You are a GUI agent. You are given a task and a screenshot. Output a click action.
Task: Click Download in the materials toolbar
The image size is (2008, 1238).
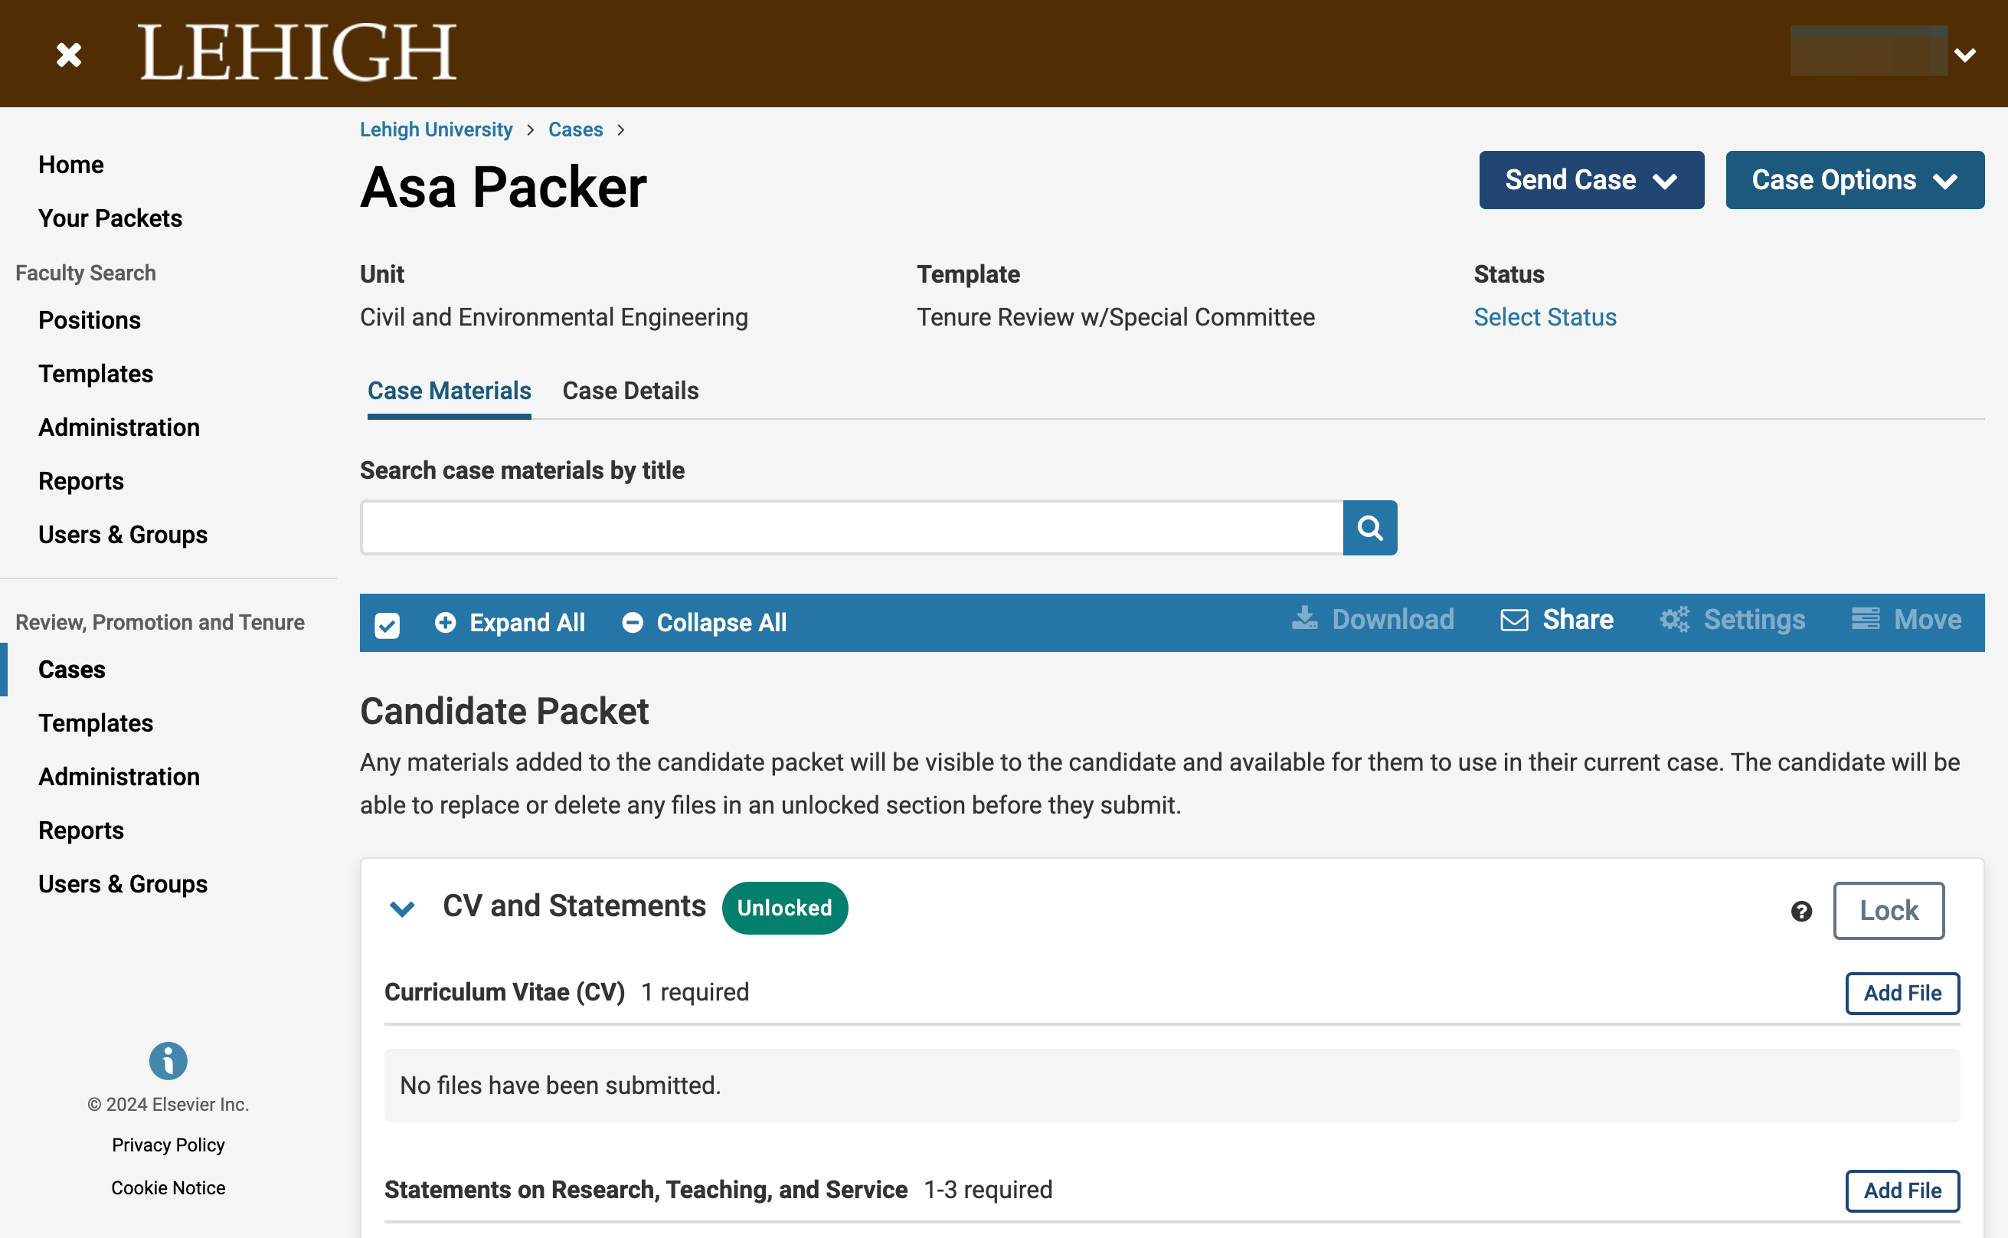click(1373, 620)
